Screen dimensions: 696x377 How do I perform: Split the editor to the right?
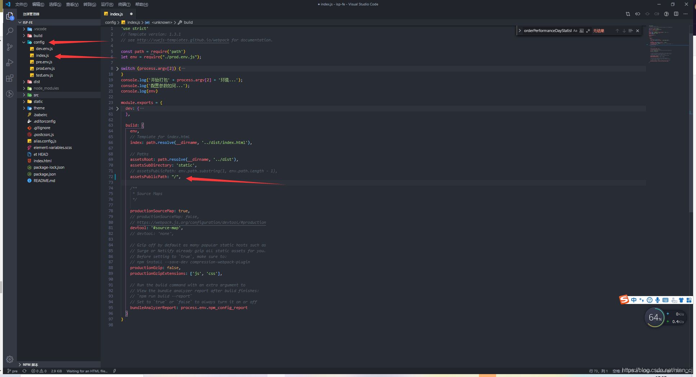tap(676, 14)
